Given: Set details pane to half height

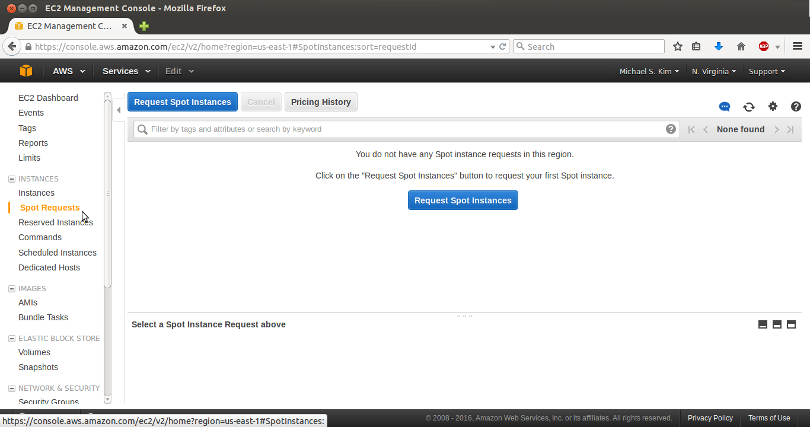Looking at the screenshot, I should [x=777, y=324].
